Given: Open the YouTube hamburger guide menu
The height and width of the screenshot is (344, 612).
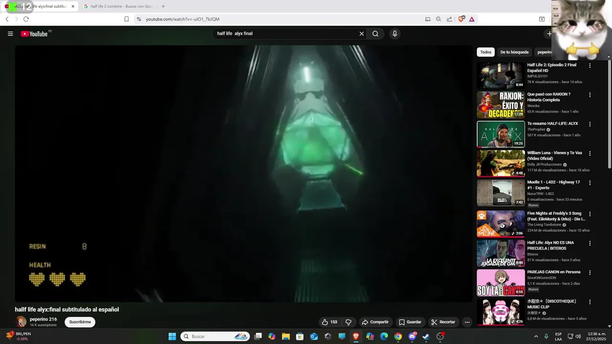Looking at the screenshot, I should (11, 33).
